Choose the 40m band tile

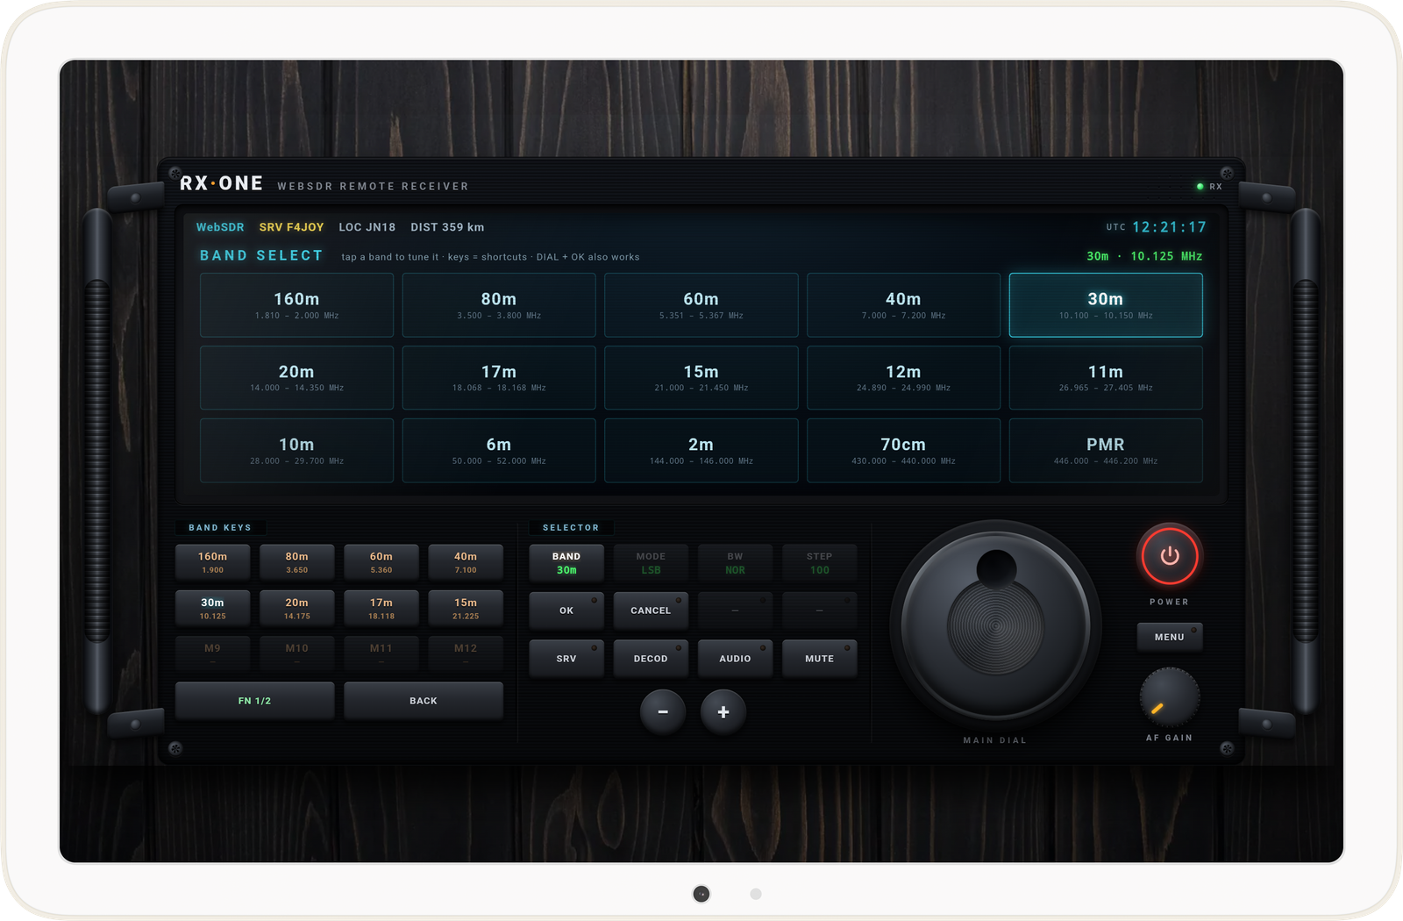pos(903,305)
